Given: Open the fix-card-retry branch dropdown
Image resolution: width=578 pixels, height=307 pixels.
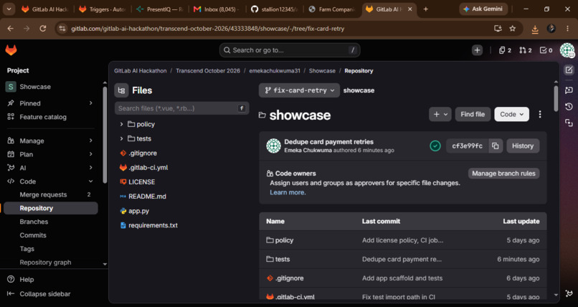Looking at the screenshot, I should click(299, 90).
